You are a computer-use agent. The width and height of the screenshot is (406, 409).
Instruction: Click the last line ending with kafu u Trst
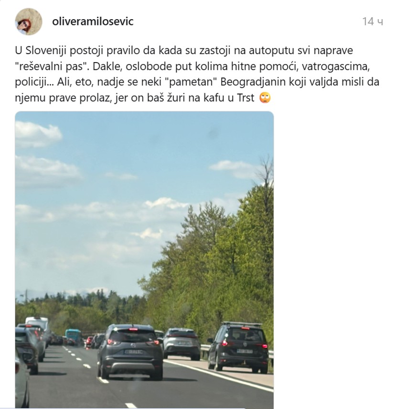(135, 98)
